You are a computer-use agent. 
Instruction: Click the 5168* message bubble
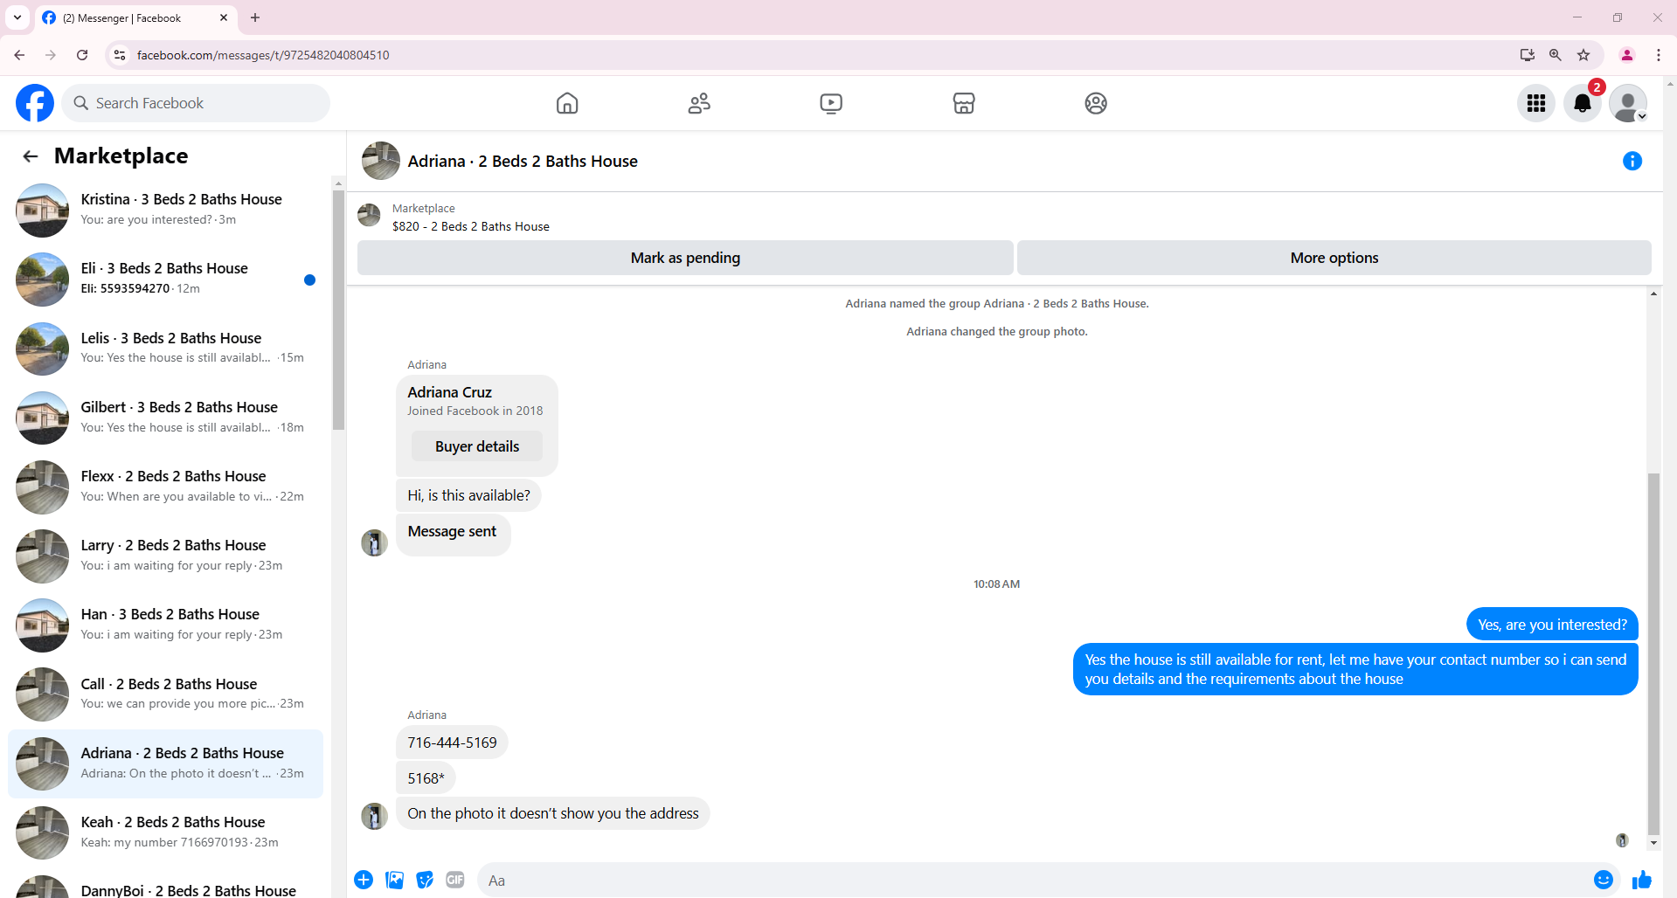tap(426, 778)
